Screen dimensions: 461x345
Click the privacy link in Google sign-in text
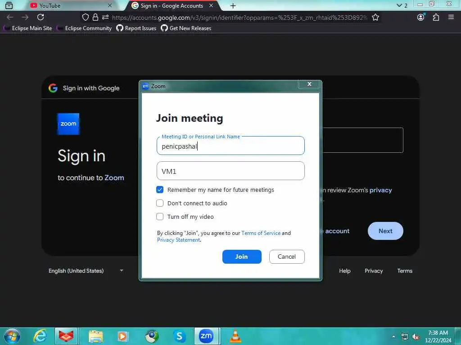pyautogui.click(x=380, y=190)
